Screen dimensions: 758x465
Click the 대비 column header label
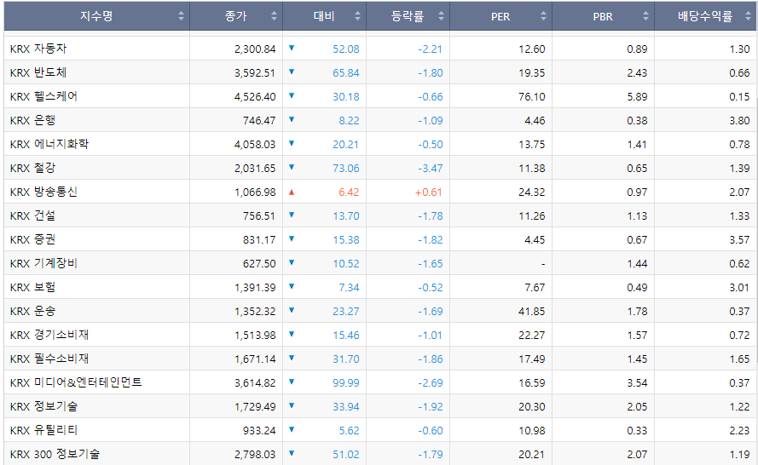324,16
